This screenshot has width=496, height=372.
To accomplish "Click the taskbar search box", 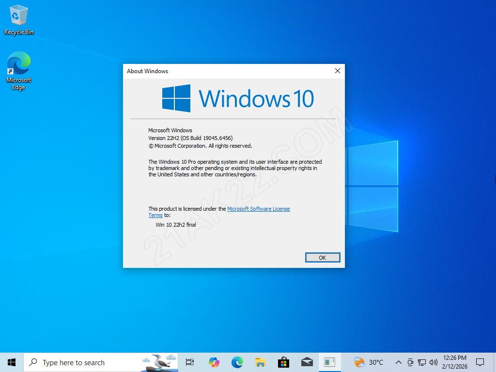I will coord(101,362).
